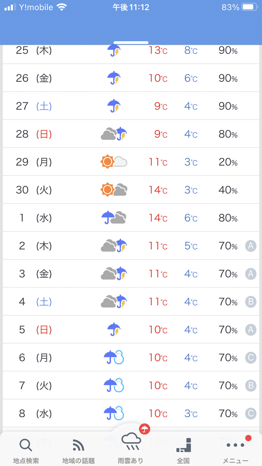Tap the 地点検索 search icon
Image resolution: width=262 pixels, height=466 pixels.
(x=26, y=445)
